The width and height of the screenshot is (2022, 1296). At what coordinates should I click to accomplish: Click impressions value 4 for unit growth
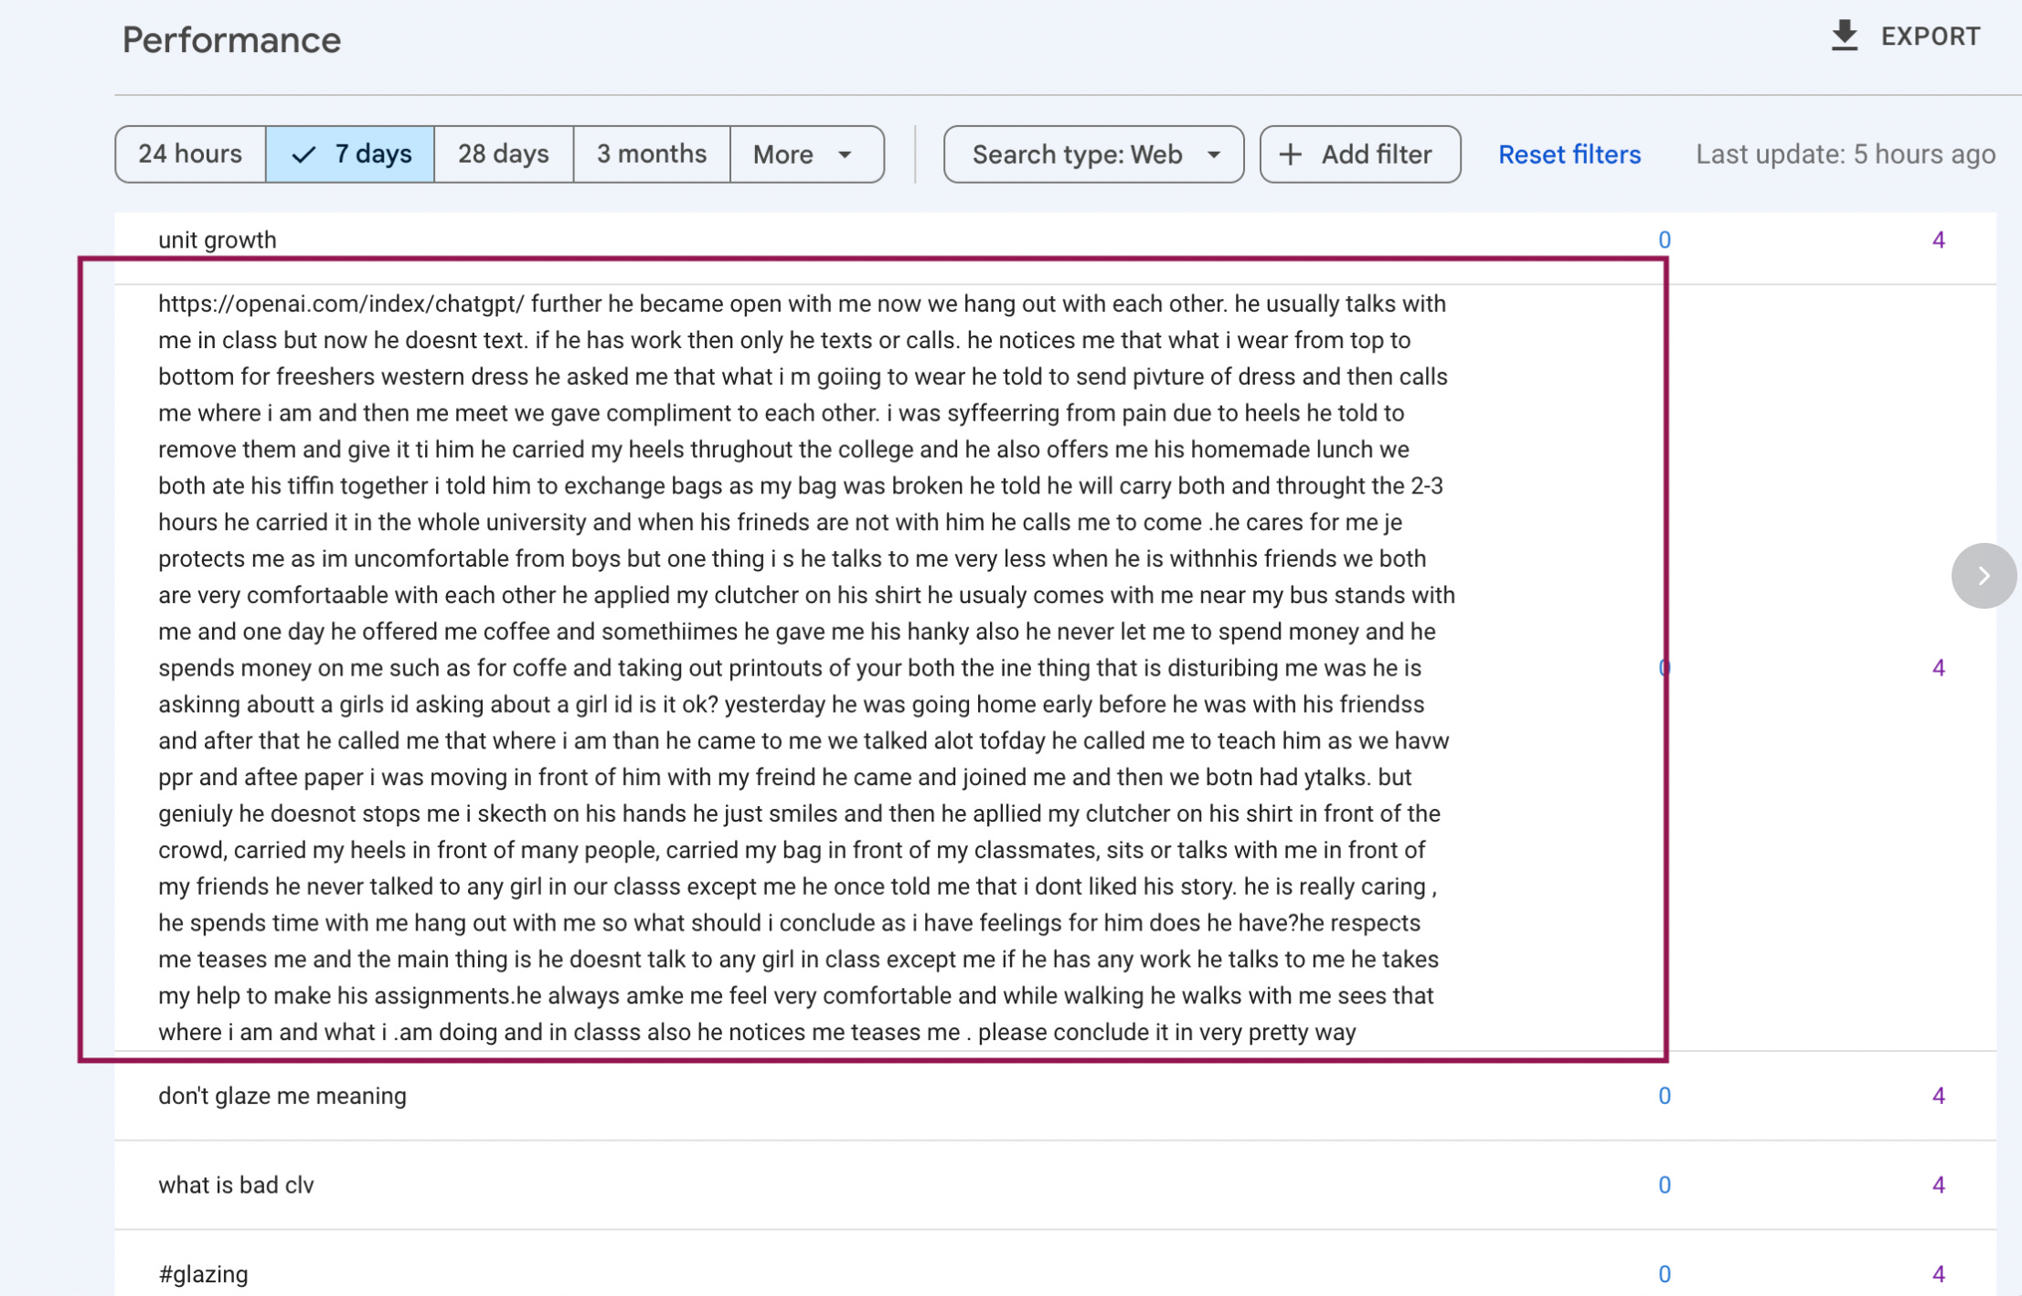pyautogui.click(x=1938, y=239)
